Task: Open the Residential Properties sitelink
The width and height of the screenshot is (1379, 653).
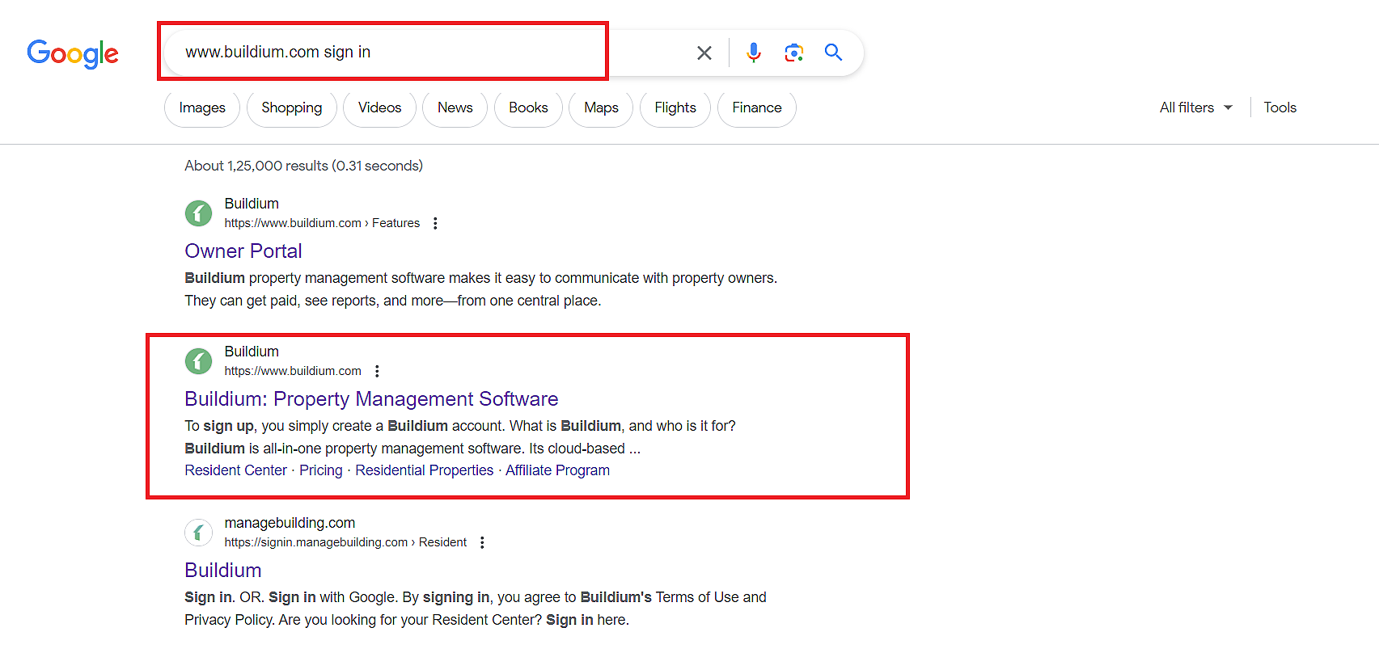Action: click(x=424, y=470)
